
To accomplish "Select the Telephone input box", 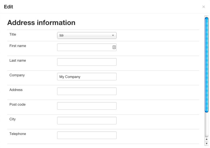I will click(87, 135).
